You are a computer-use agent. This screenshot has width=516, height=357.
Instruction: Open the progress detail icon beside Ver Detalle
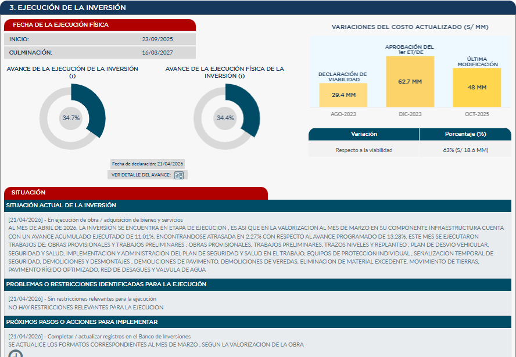[x=179, y=175]
